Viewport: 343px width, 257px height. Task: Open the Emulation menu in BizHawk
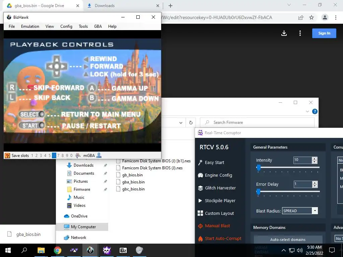(30, 26)
